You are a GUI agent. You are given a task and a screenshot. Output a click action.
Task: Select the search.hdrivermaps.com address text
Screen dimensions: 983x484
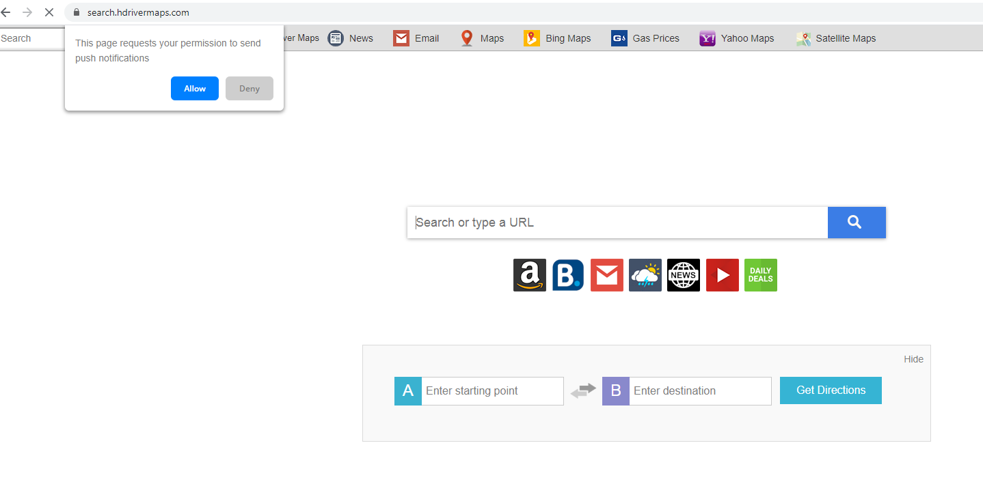click(x=138, y=12)
